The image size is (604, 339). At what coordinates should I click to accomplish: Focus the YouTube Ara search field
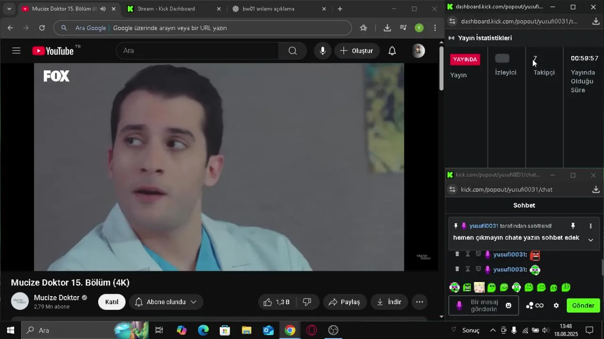[197, 51]
